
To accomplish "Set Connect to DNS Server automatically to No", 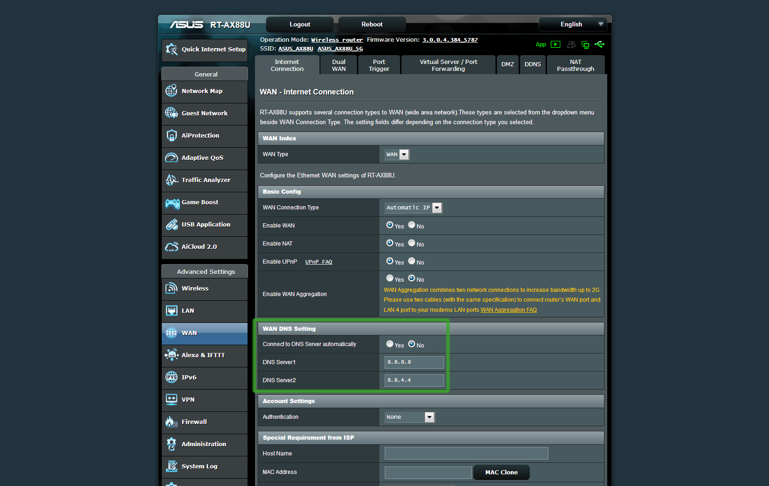I will coord(412,344).
